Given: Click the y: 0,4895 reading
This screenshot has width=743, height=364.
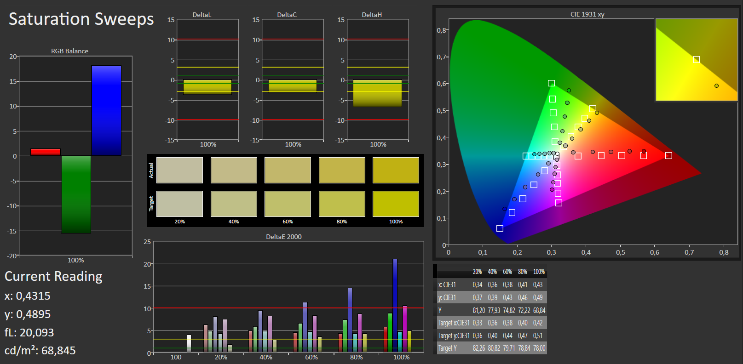Looking at the screenshot, I should tap(28, 314).
